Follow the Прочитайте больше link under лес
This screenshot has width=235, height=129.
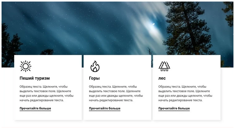tap(174, 108)
